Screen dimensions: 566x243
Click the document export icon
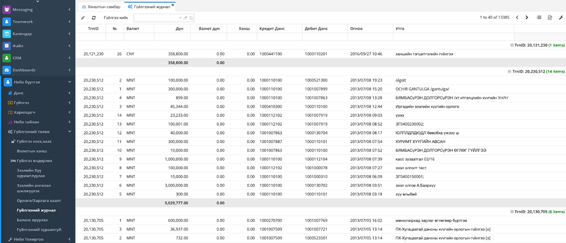(550, 17)
